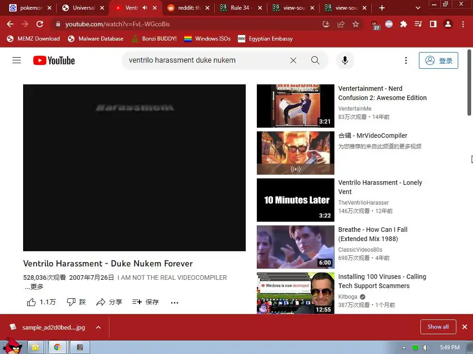
Task: Click the YouTube search input field
Action: (x=205, y=60)
